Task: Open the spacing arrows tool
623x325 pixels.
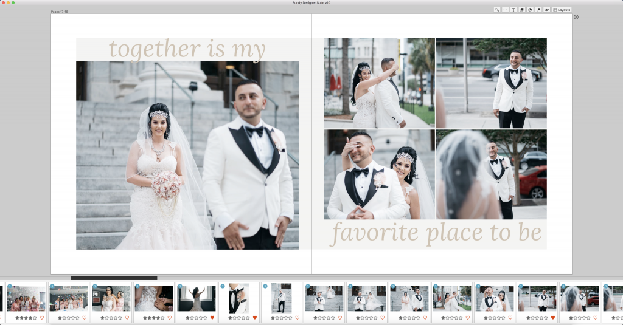Action: [505, 10]
